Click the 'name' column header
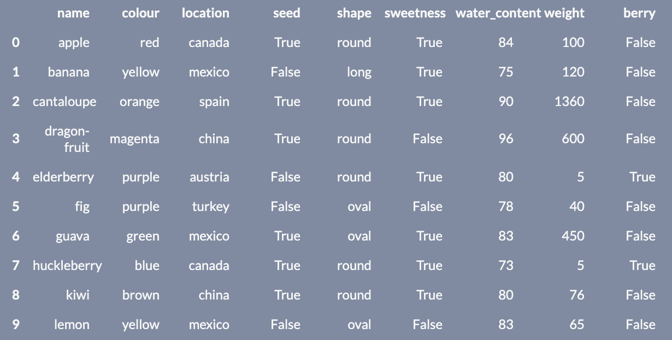672x340 pixels. tap(73, 13)
